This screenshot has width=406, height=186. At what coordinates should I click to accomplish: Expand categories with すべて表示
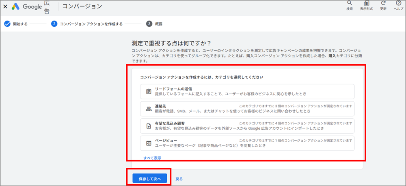[x=152, y=158]
